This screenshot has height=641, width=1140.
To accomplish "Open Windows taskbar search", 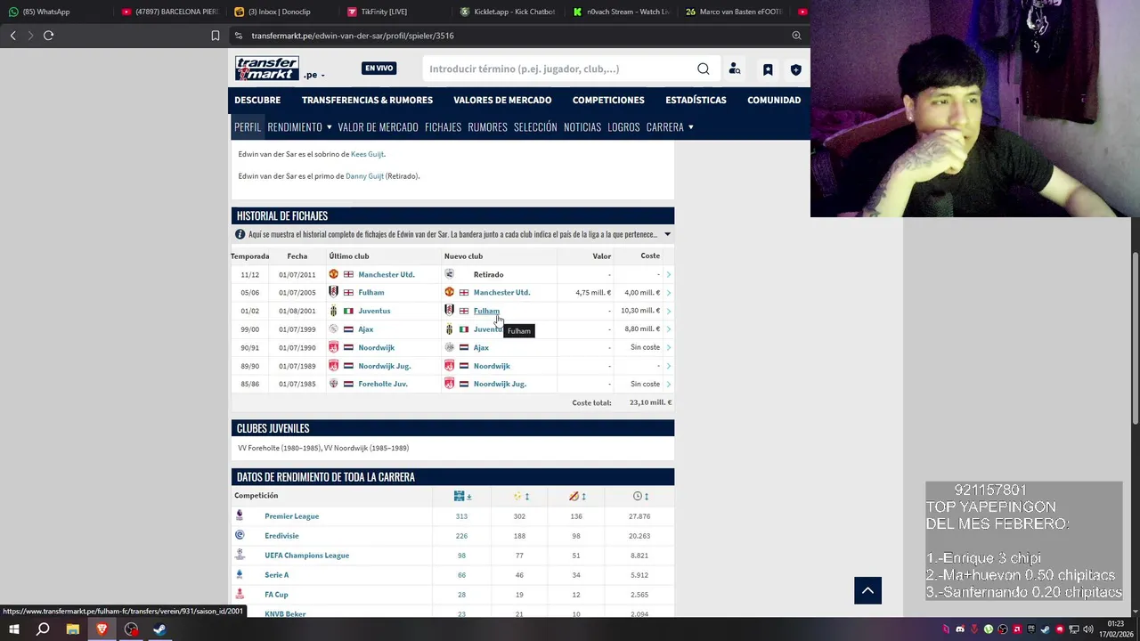I will [43, 629].
